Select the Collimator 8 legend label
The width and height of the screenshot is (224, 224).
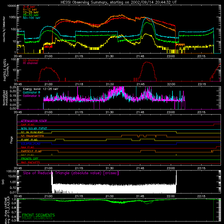pos(31,92)
